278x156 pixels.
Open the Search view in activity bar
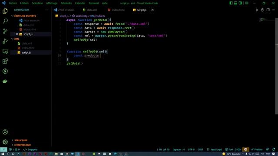click(5, 21)
